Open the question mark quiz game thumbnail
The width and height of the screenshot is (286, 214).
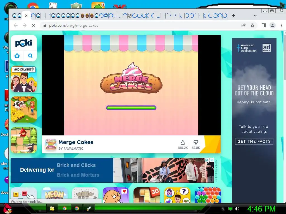tap(177, 195)
